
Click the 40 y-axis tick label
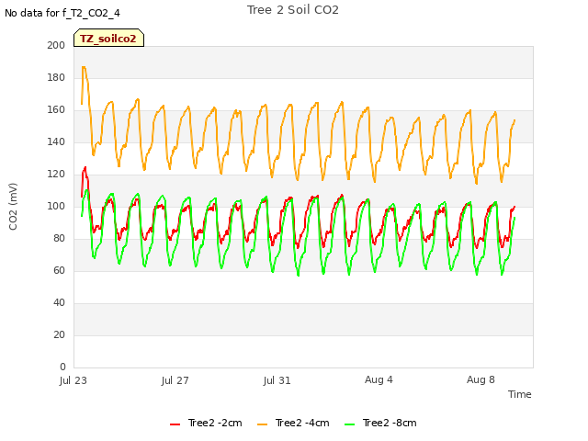pos(59,303)
